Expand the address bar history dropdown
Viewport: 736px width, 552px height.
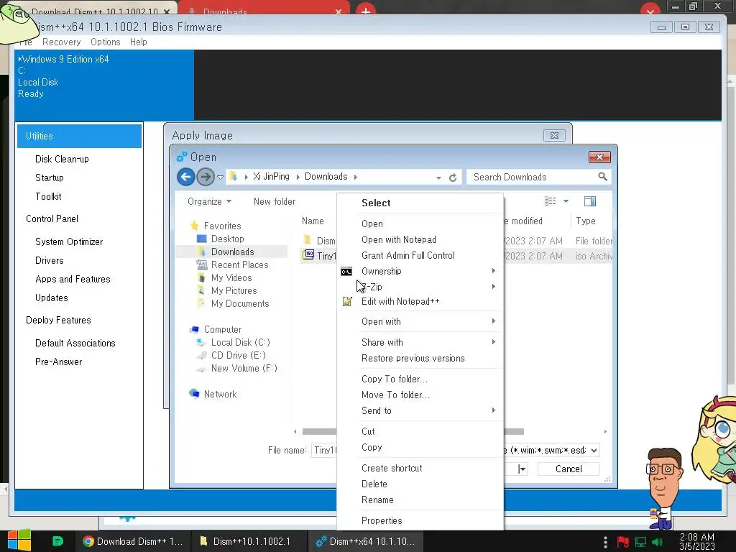pyautogui.click(x=438, y=178)
